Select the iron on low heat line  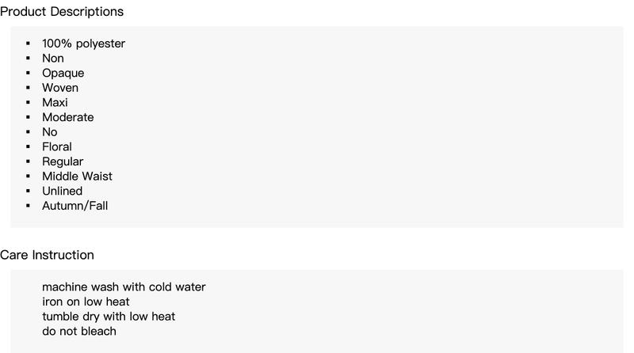pos(86,302)
